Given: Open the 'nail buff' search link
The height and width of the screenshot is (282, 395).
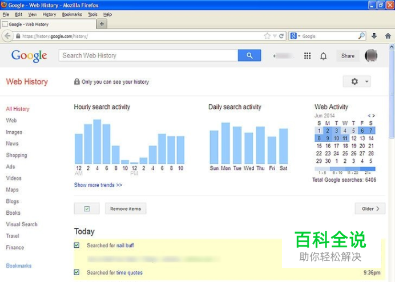Looking at the screenshot, I should click(x=125, y=246).
